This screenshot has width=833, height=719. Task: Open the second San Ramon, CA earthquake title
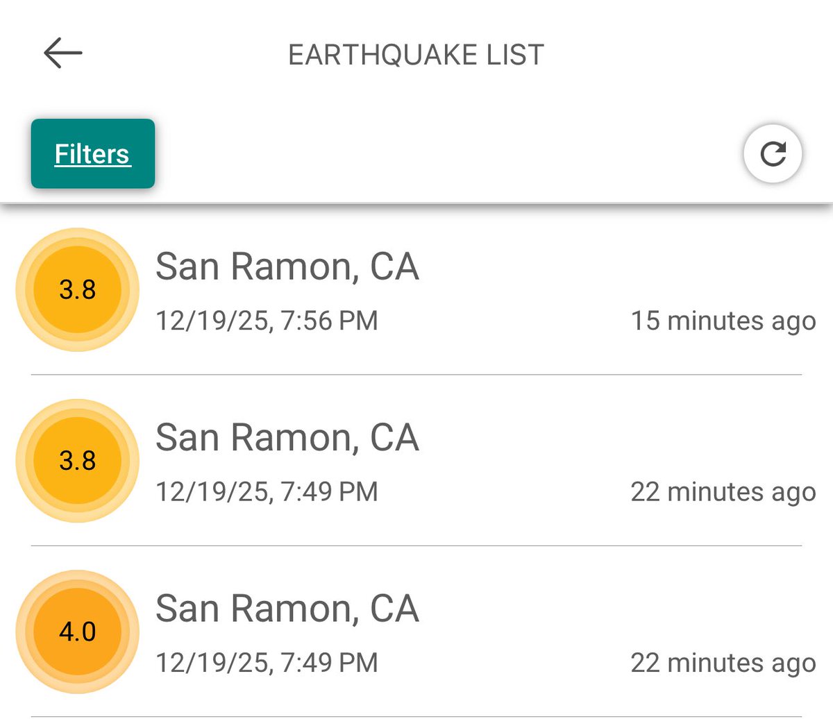[287, 437]
